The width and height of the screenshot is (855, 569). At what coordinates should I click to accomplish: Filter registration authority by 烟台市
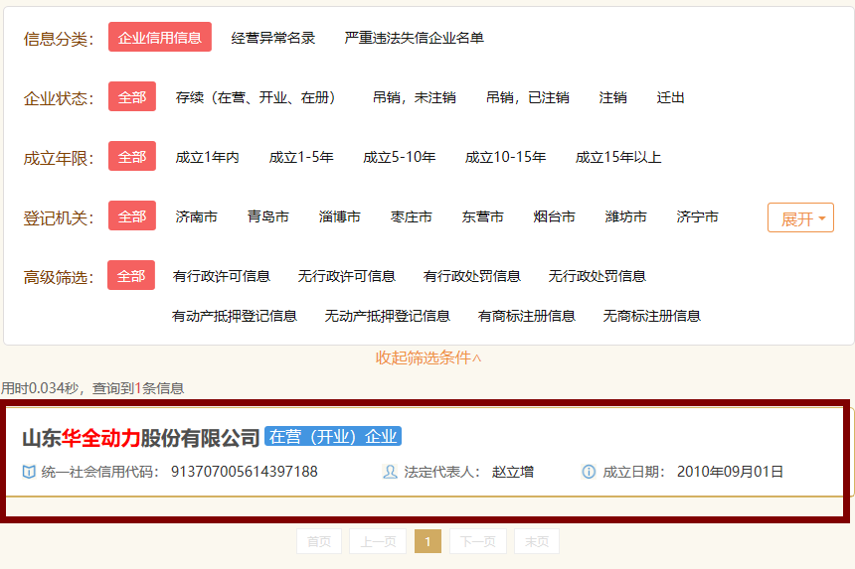554,216
